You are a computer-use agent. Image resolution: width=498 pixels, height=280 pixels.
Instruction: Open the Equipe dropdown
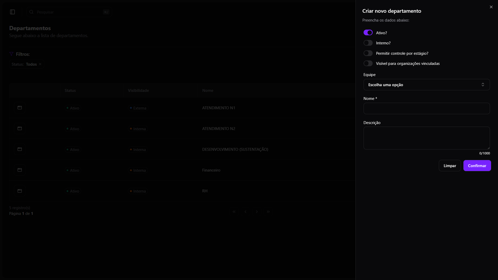pyautogui.click(x=427, y=85)
